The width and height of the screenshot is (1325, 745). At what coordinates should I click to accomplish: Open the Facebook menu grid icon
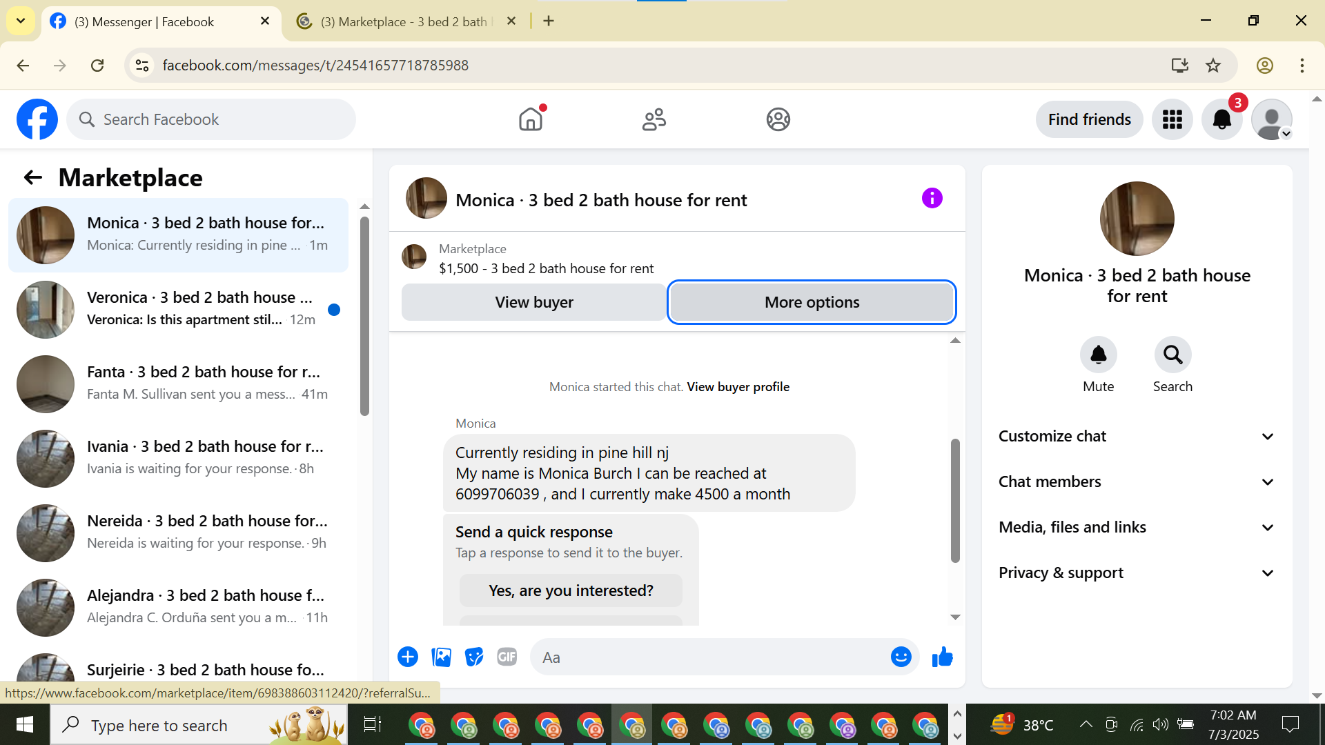(1172, 119)
